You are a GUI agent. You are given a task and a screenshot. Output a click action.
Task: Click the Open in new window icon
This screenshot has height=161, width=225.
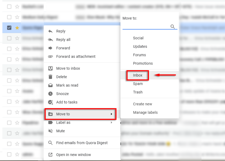(x=51, y=155)
